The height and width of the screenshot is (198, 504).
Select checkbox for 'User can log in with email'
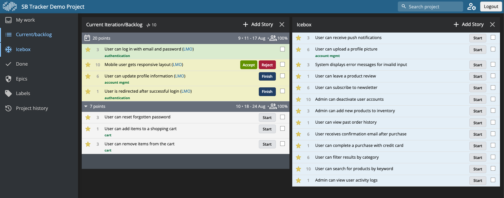[282, 49]
